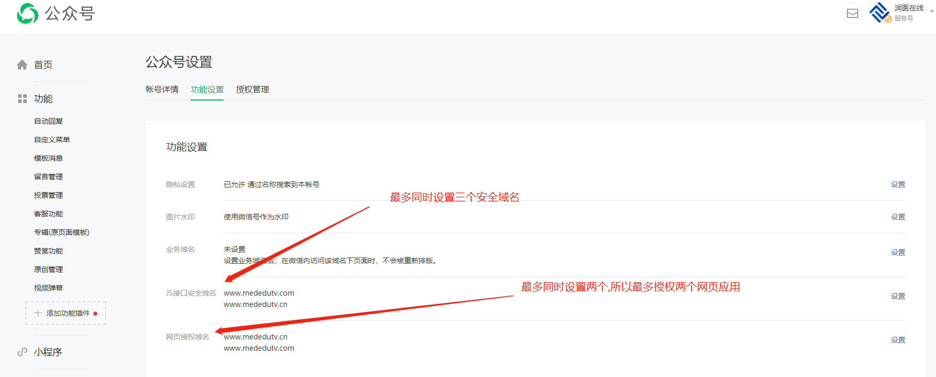Click www.mededutv.cn under JS接口安全域名
The height and width of the screenshot is (377, 936).
[x=256, y=304]
